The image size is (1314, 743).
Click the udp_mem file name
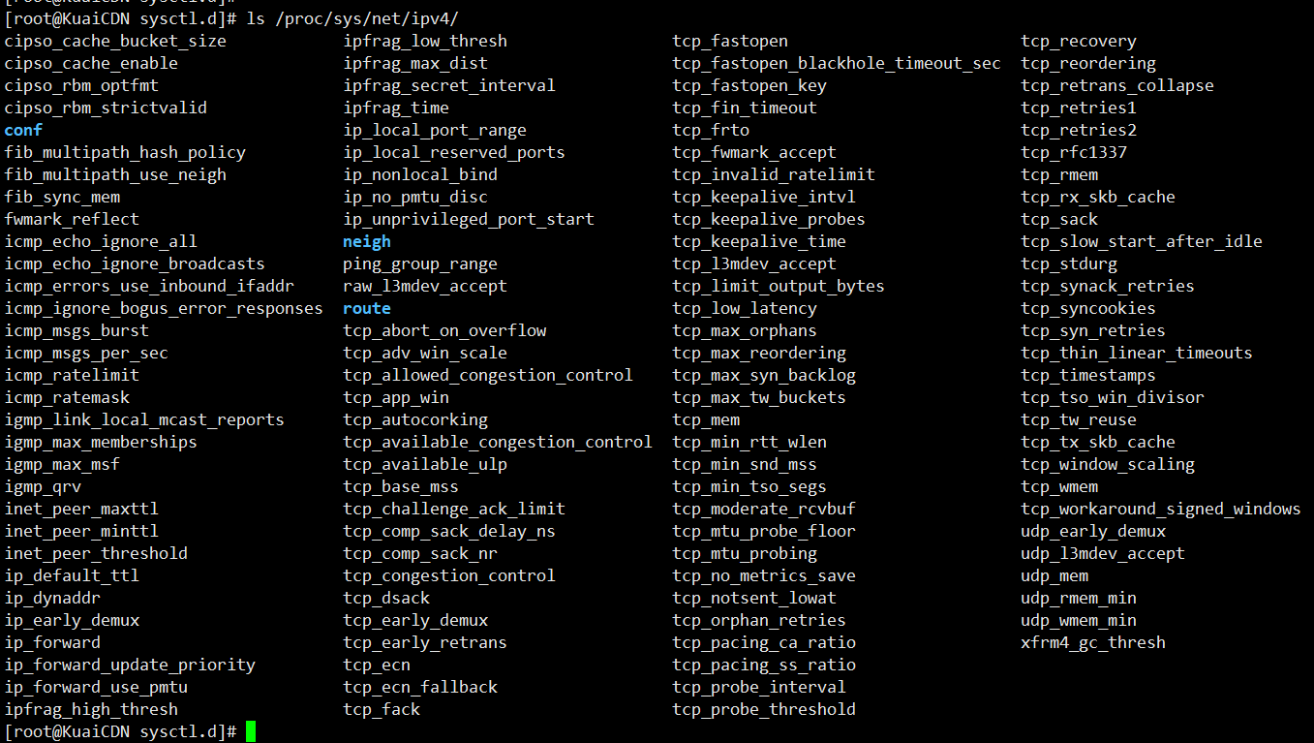pos(1054,575)
